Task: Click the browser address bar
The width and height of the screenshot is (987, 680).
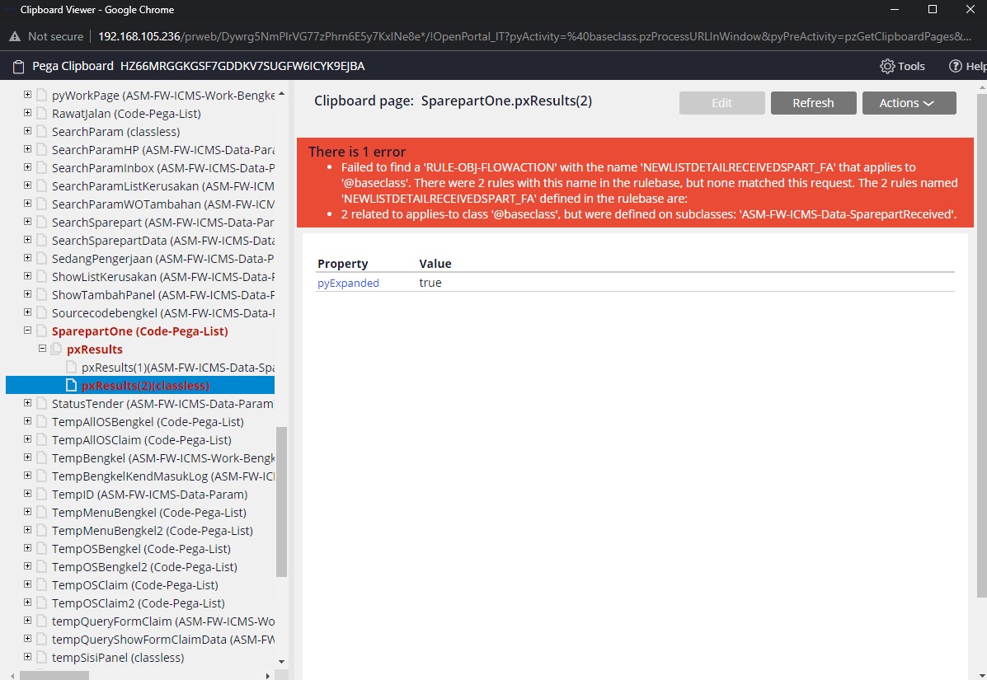Action: tap(330, 36)
